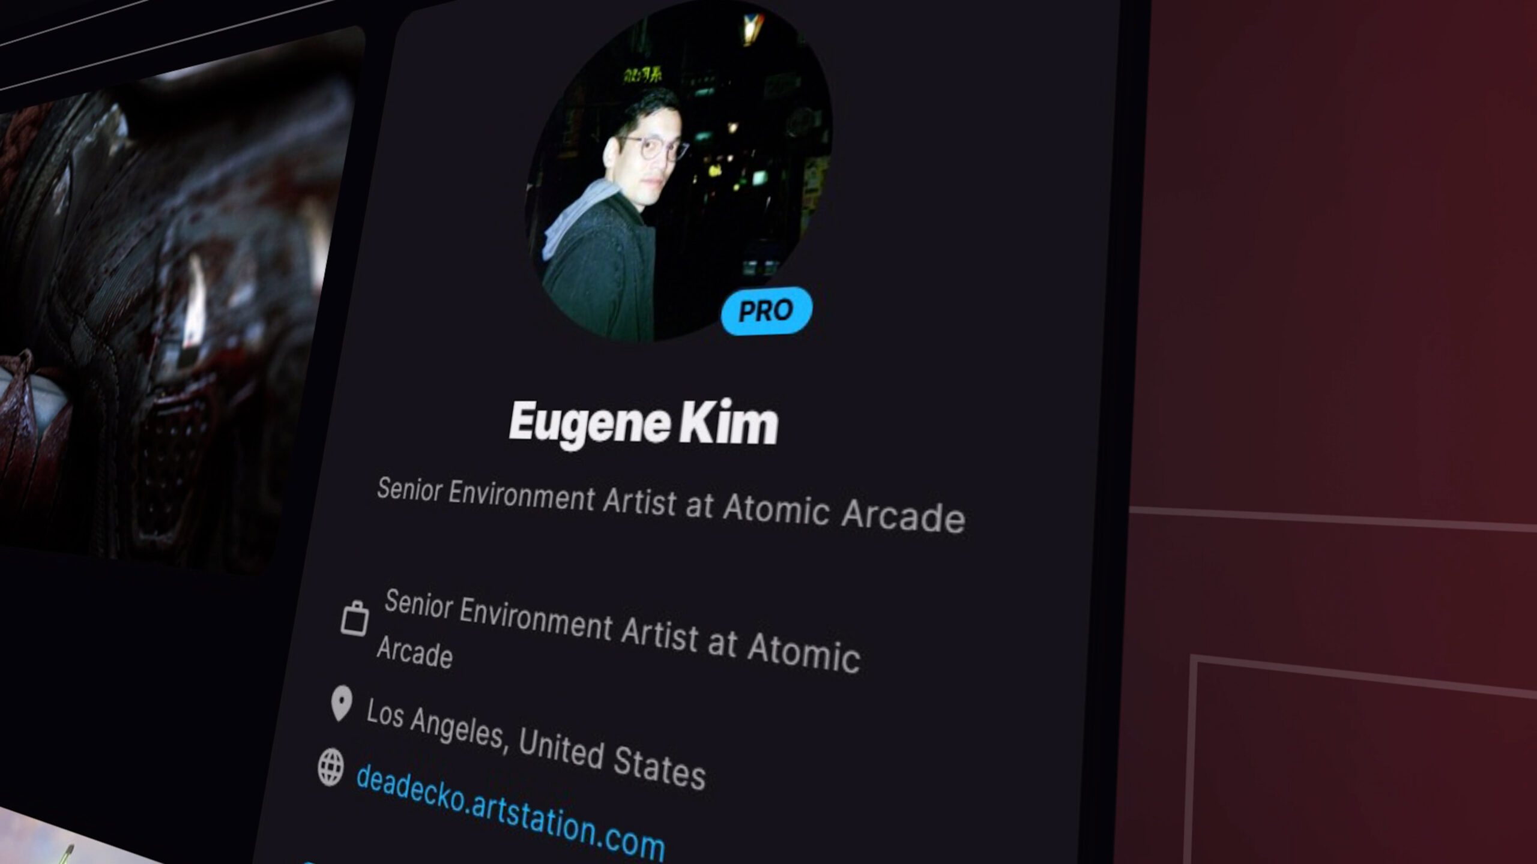
Task: Click the 'Atomic Arcade' studio name in the headline
Action: point(844,514)
